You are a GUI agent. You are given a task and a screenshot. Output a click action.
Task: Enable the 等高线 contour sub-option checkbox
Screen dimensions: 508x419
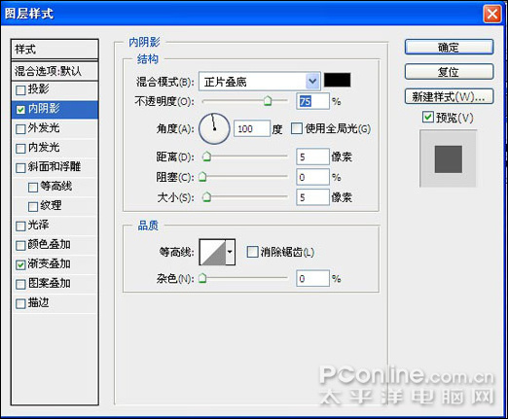pos(33,188)
